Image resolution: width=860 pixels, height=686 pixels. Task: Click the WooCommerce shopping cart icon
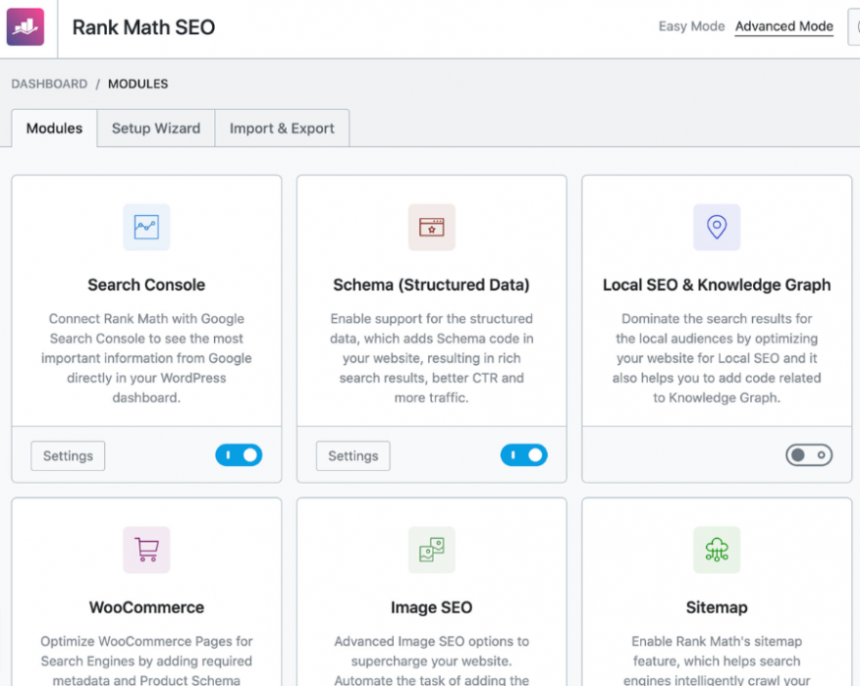click(146, 550)
